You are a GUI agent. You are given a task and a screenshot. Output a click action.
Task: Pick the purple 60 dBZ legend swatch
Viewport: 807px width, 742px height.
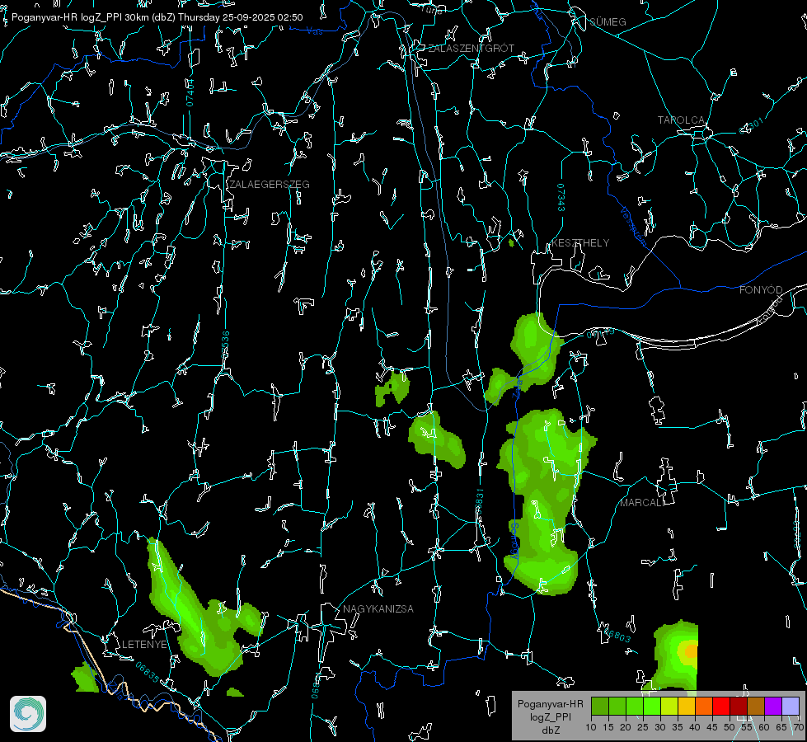click(773, 706)
